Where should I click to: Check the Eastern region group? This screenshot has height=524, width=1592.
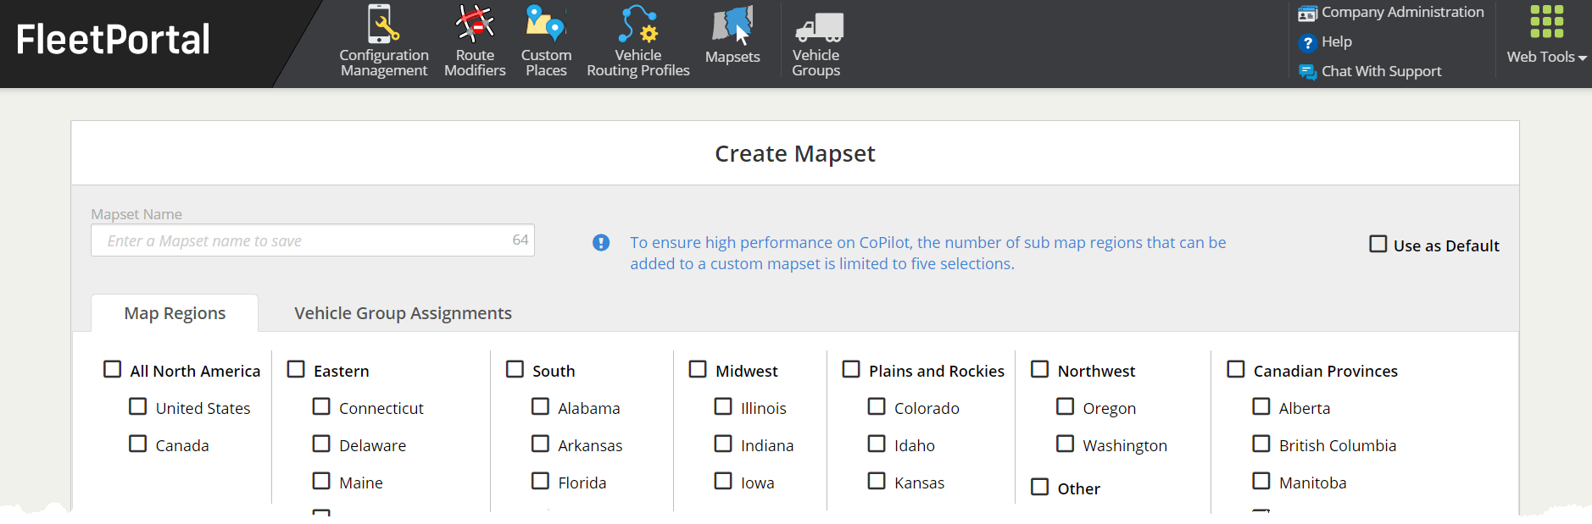[x=296, y=369]
